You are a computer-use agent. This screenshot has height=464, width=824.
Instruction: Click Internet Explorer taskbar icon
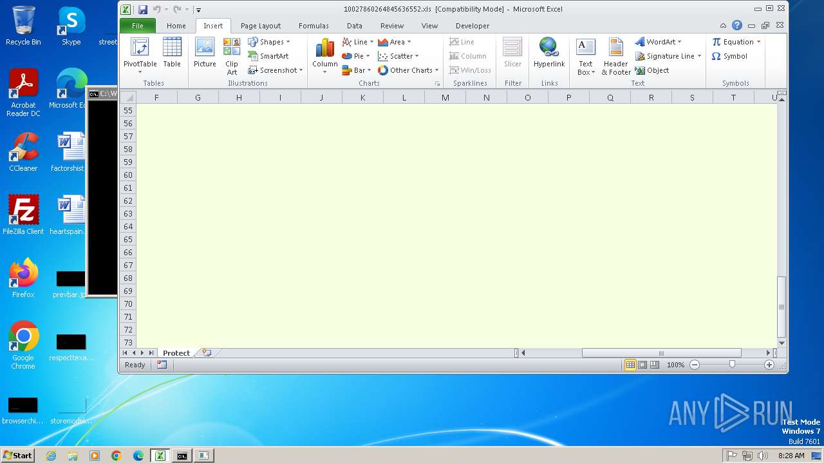coord(51,456)
